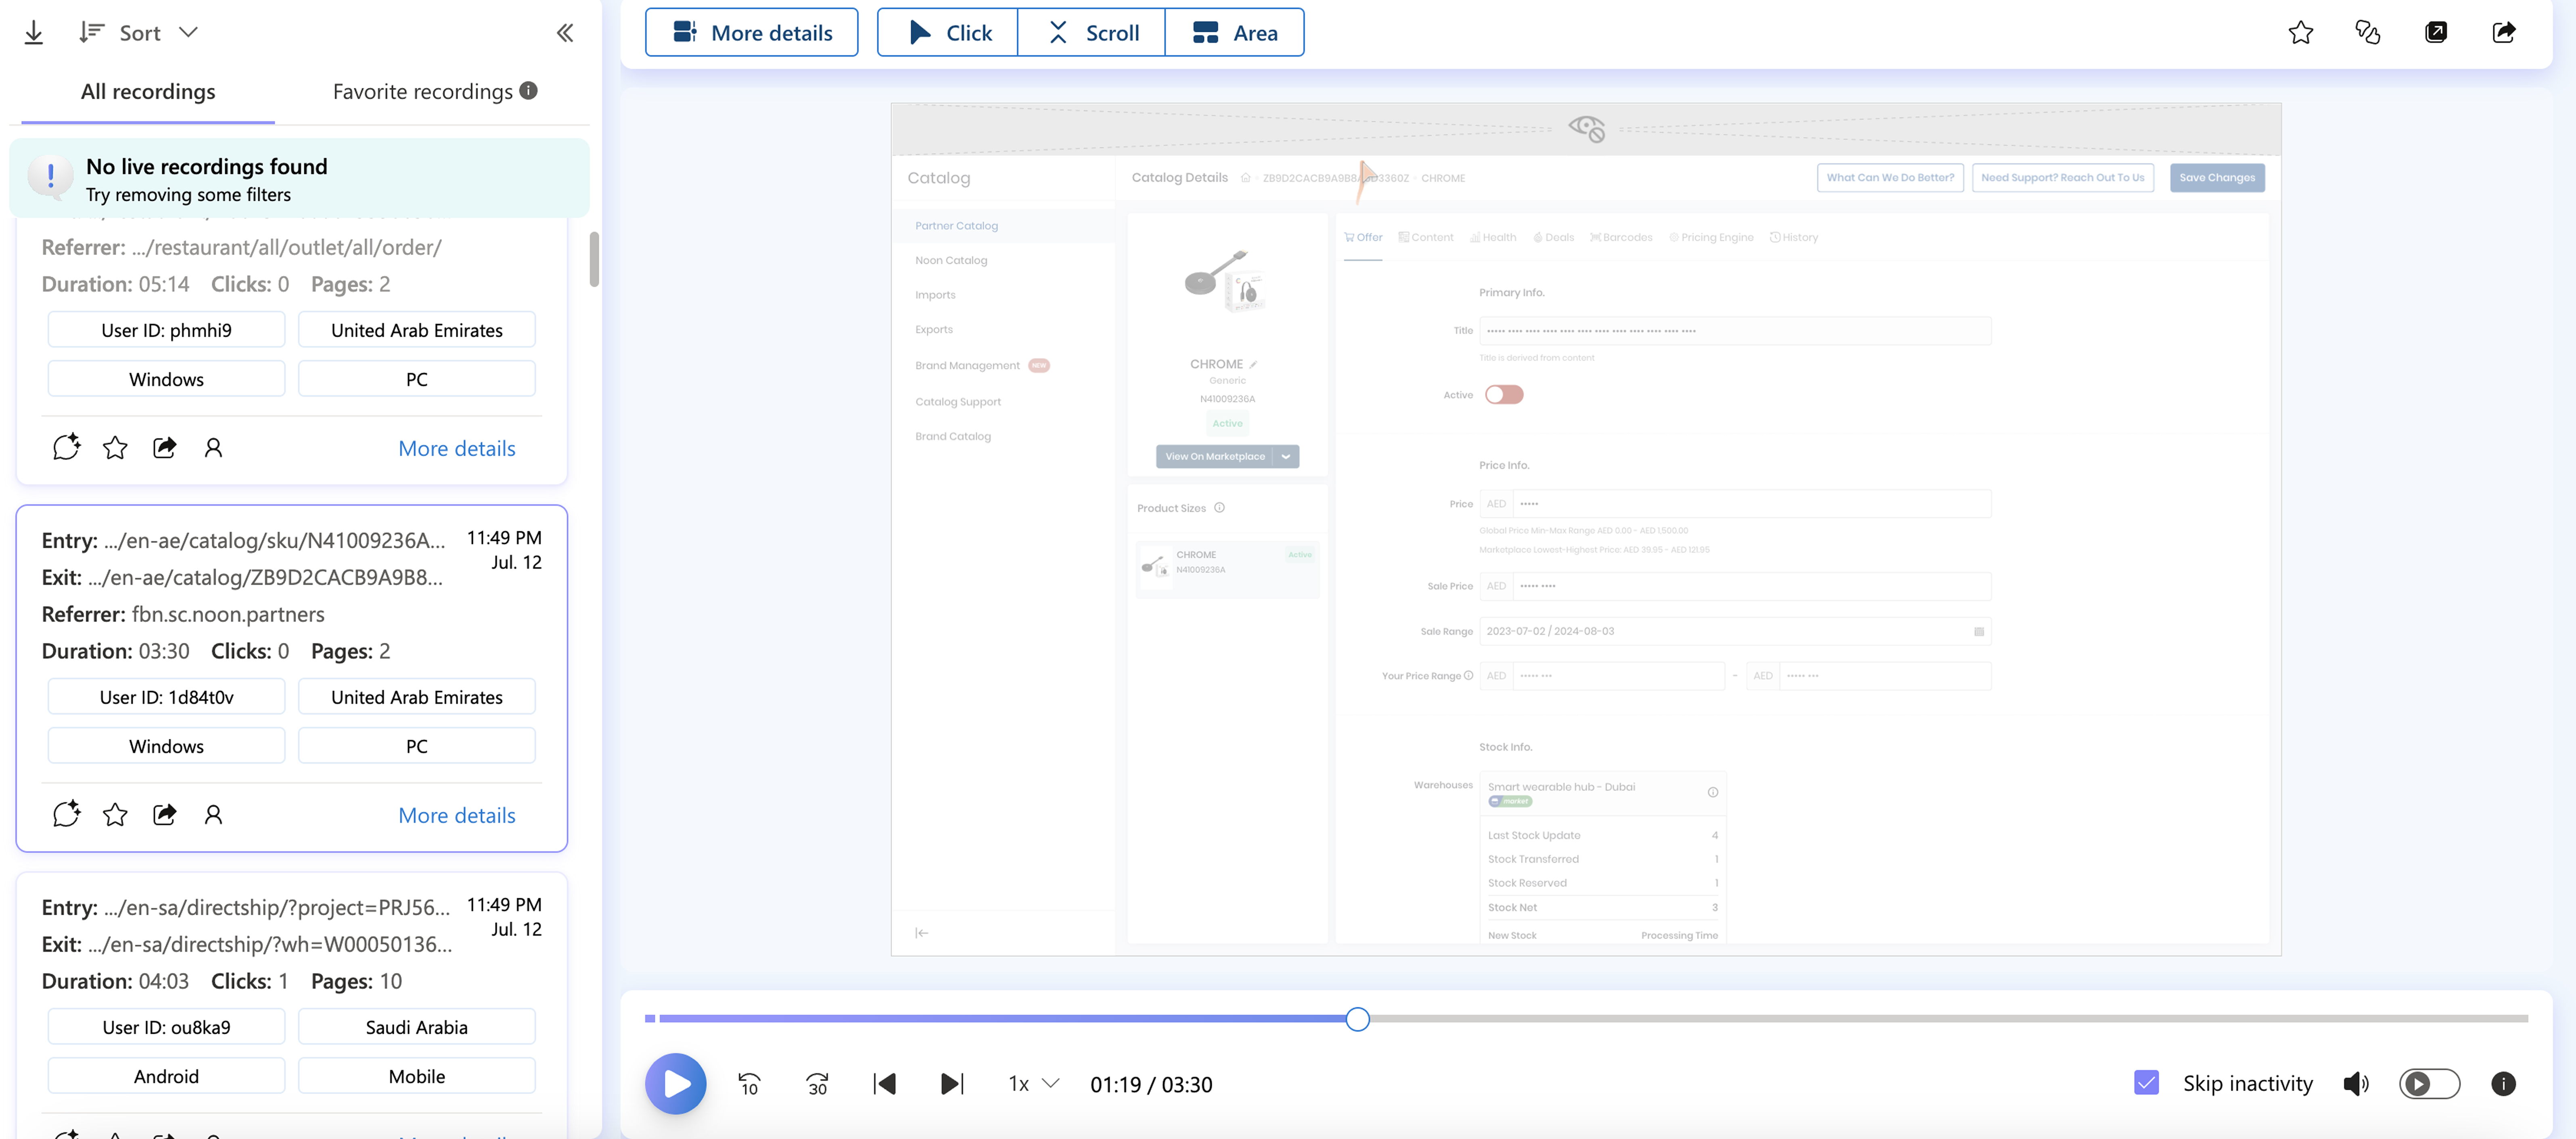Screen dimensions: 2576x1139
Task: Collapse the recordings side panel
Action: coord(565,33)
